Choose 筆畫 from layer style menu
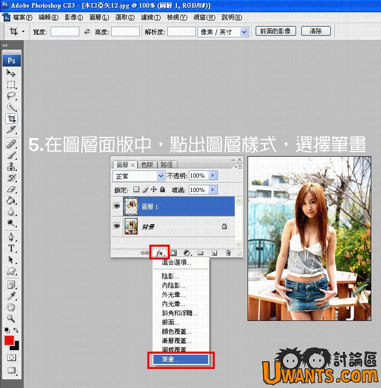Viewport: 381px width, 388px height. point(181,359)
